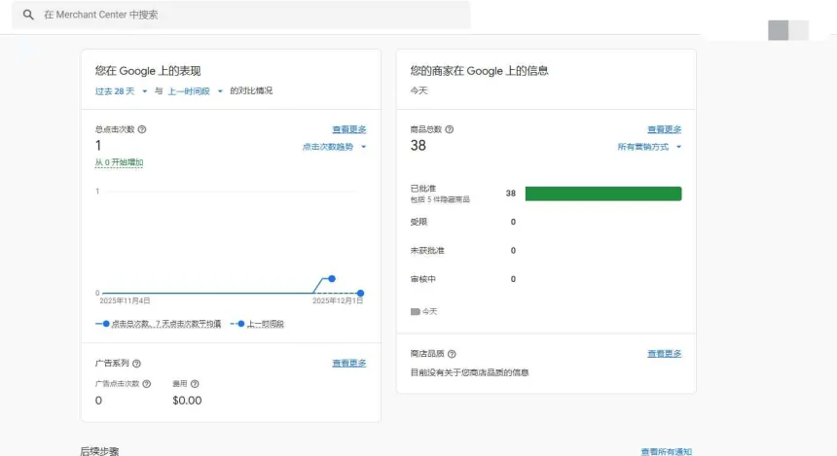Click 查看更多 link beside 商品总数
Viewport: 837px width, 456px height.
(664, 129)
